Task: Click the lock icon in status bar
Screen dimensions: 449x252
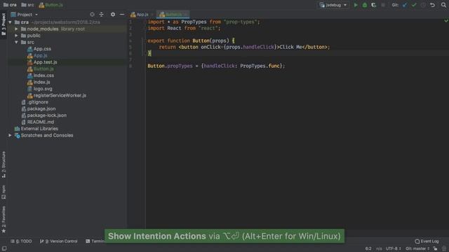Action: tap(435, 248)
